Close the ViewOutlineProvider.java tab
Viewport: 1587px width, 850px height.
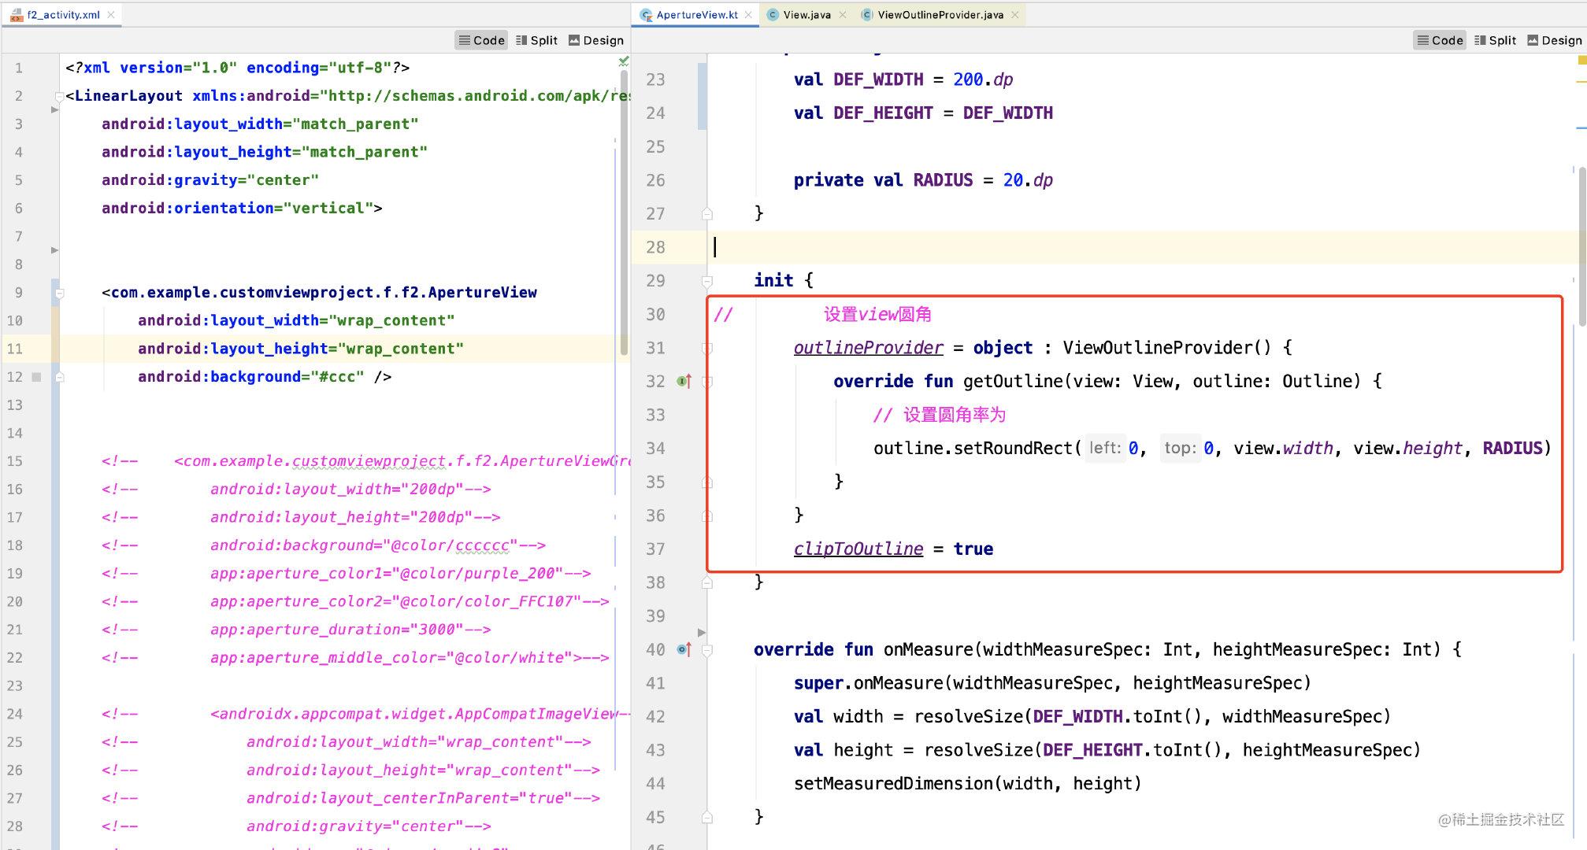1015,14
